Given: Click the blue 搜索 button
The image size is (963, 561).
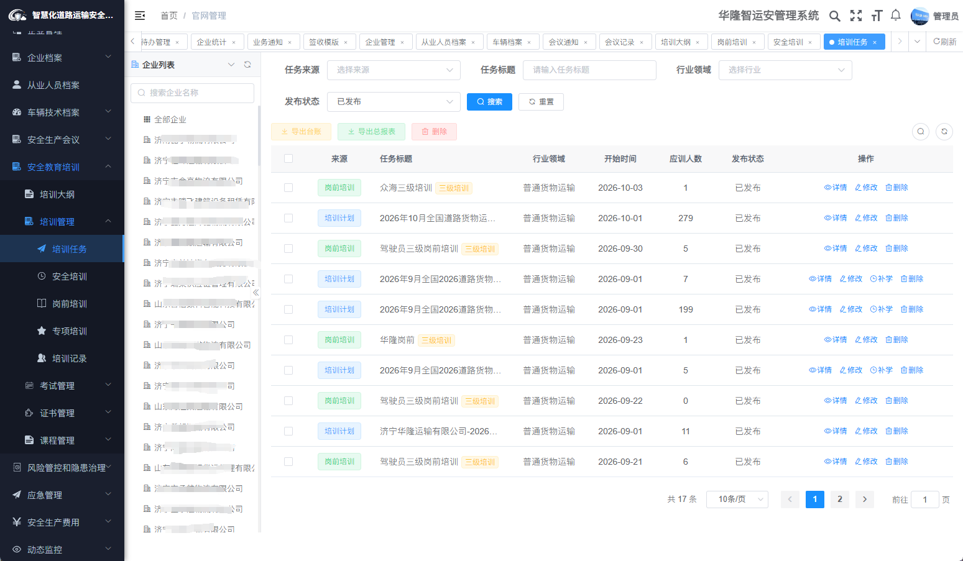Looking at the screenshot, I should (489, 102).
